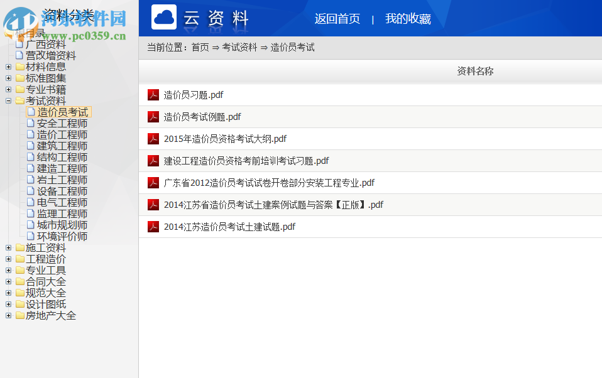
Task: Click the document icon beside 安全工程师
Action: coord(30,123)
